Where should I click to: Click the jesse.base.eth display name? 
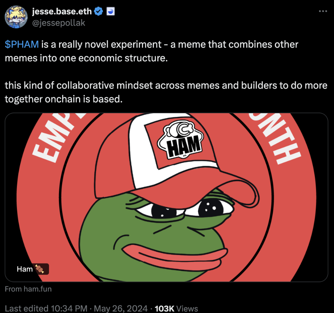62,11
